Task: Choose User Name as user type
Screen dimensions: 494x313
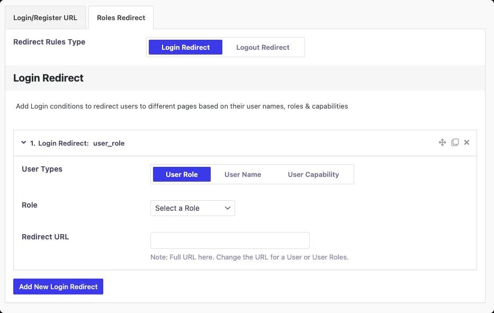Action: click(x=242, y=174)
